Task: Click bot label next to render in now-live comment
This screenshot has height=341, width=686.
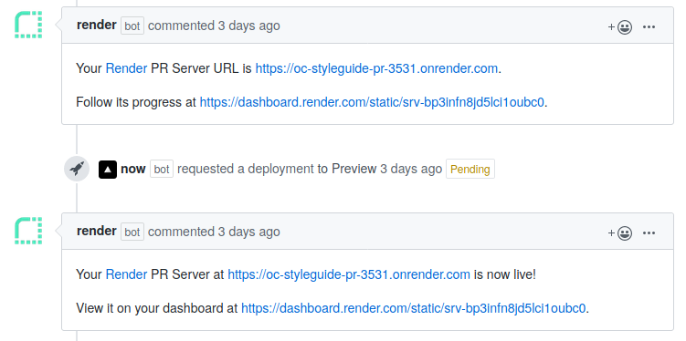Action: click(132, 232)
